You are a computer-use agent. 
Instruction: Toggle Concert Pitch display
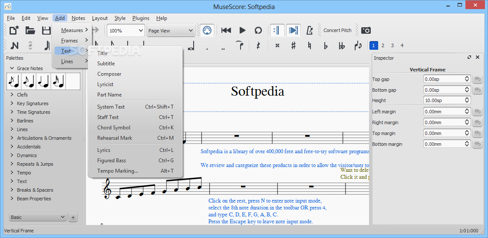pos(337,30)
